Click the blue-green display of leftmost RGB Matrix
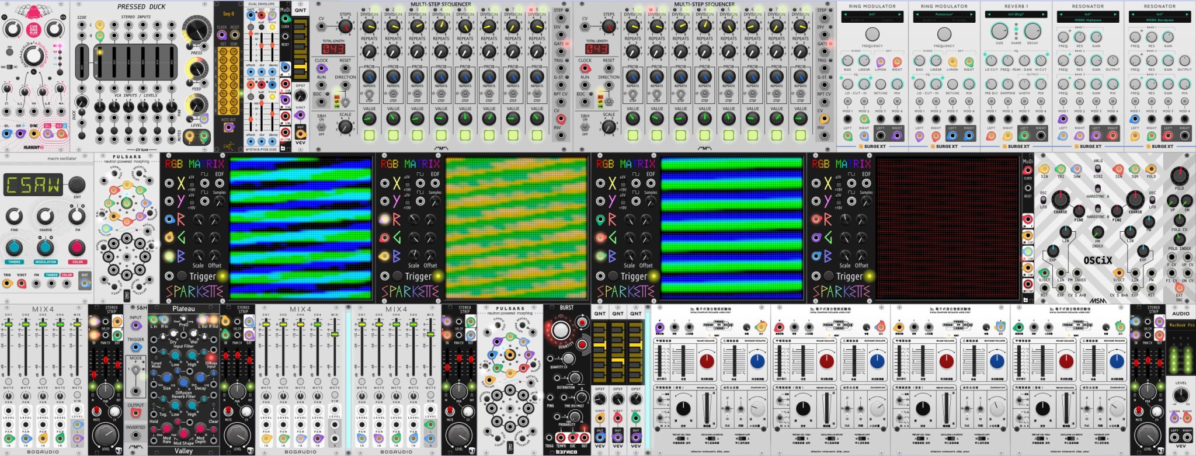 click(x=300, y=228)
